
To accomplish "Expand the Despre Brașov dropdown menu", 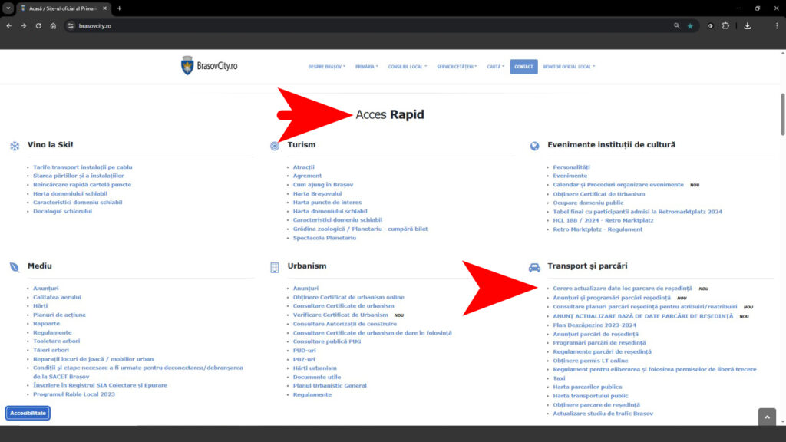I will [x=326, y=67].
